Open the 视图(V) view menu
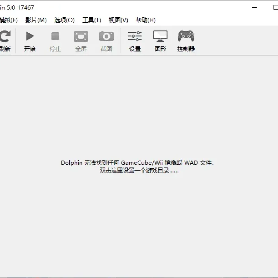The height and width of the screenshot is (278, 278). point(118,20)
